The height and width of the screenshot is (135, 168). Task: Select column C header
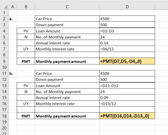[67, 7]
